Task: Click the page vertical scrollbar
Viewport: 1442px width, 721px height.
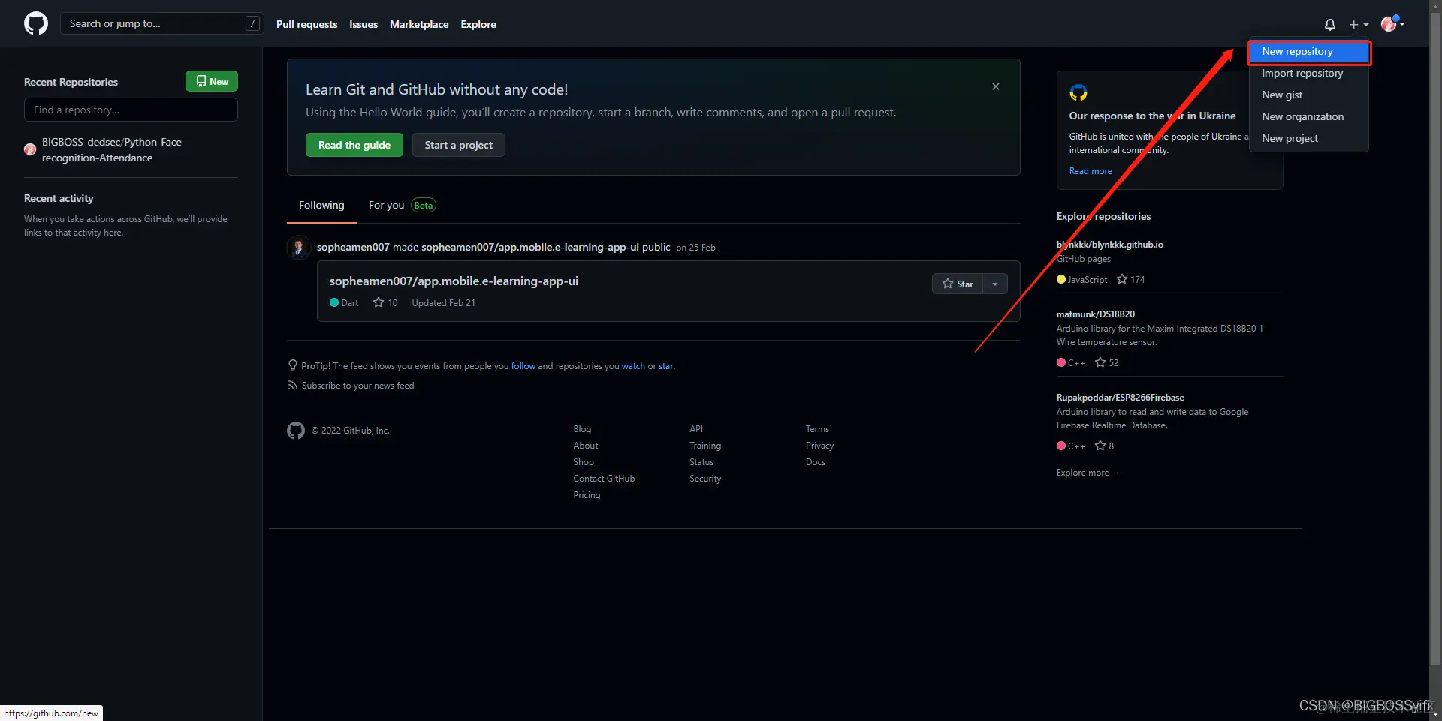Action: 1435,338
